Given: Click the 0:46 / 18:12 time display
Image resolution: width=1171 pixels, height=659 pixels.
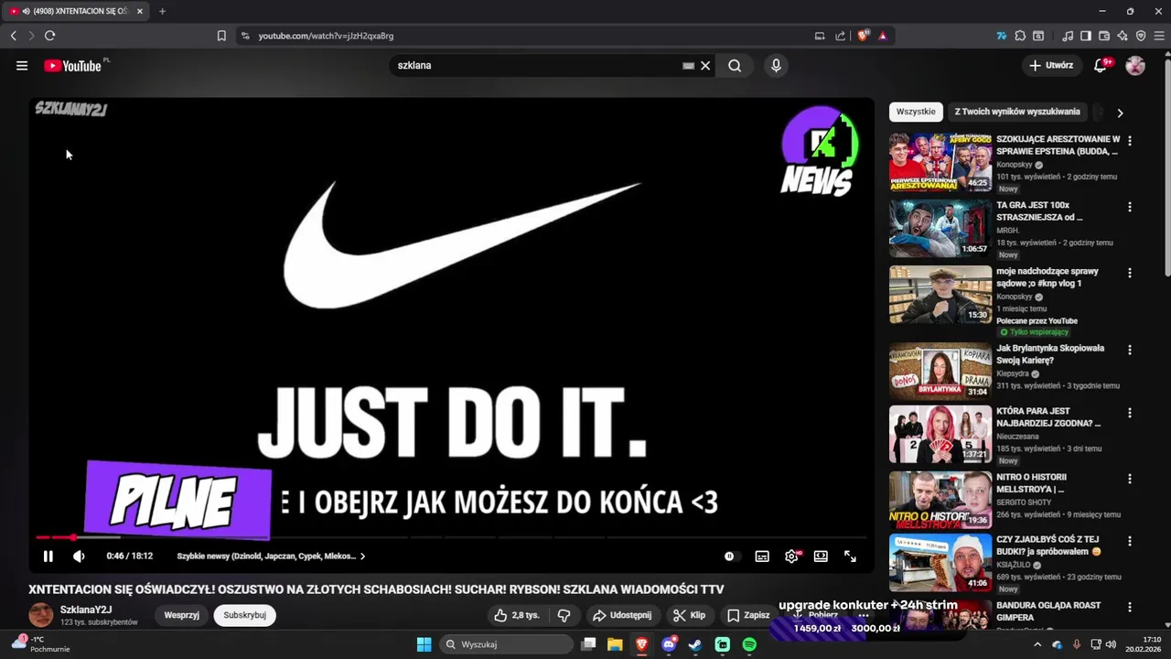Looking at the screenshot, I should [x=129, y=556].
